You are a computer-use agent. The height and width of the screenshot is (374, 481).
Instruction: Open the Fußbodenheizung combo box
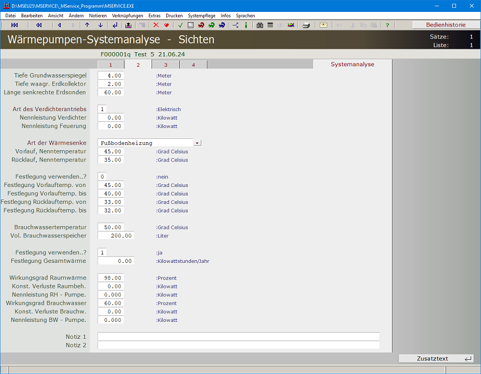tap(145, 143)
